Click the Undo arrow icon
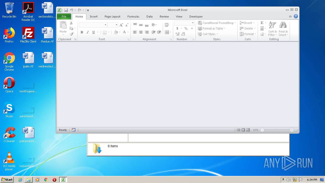Image resolution: width=325 pixels, height=183 pixels. tap(72, 10)
